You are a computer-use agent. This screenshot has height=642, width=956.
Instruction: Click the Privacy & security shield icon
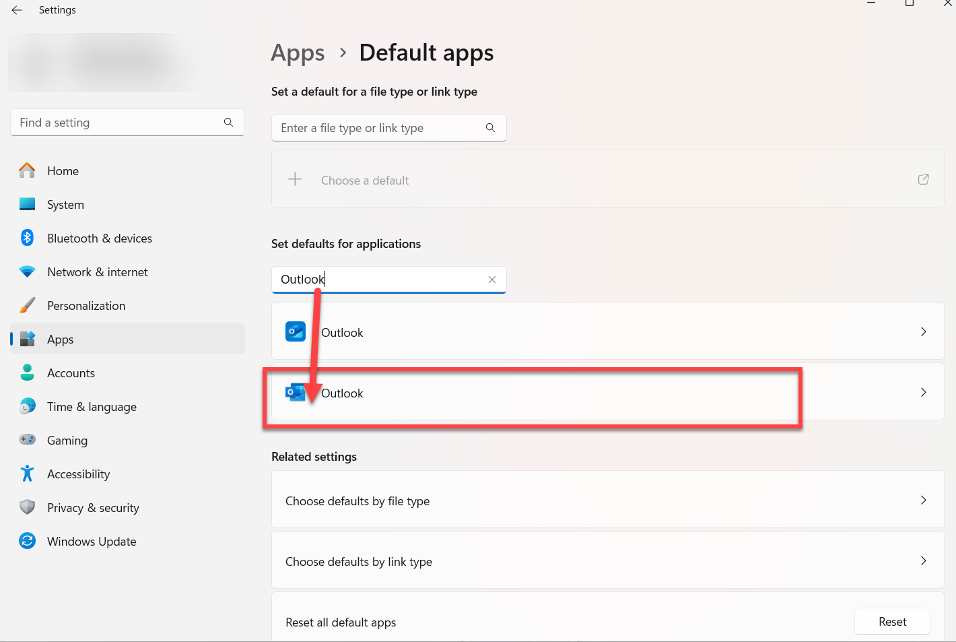coord(27,507)
